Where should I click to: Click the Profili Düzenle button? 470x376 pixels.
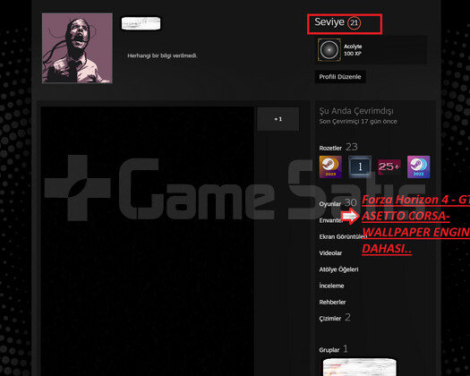tap(340, 77)
